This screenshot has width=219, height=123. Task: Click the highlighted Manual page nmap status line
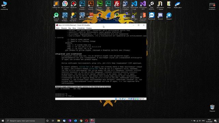83,87
